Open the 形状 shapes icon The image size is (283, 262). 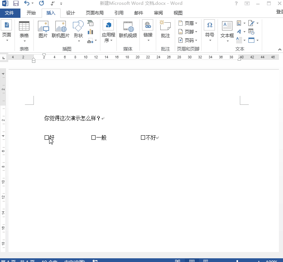click(78, 26)
